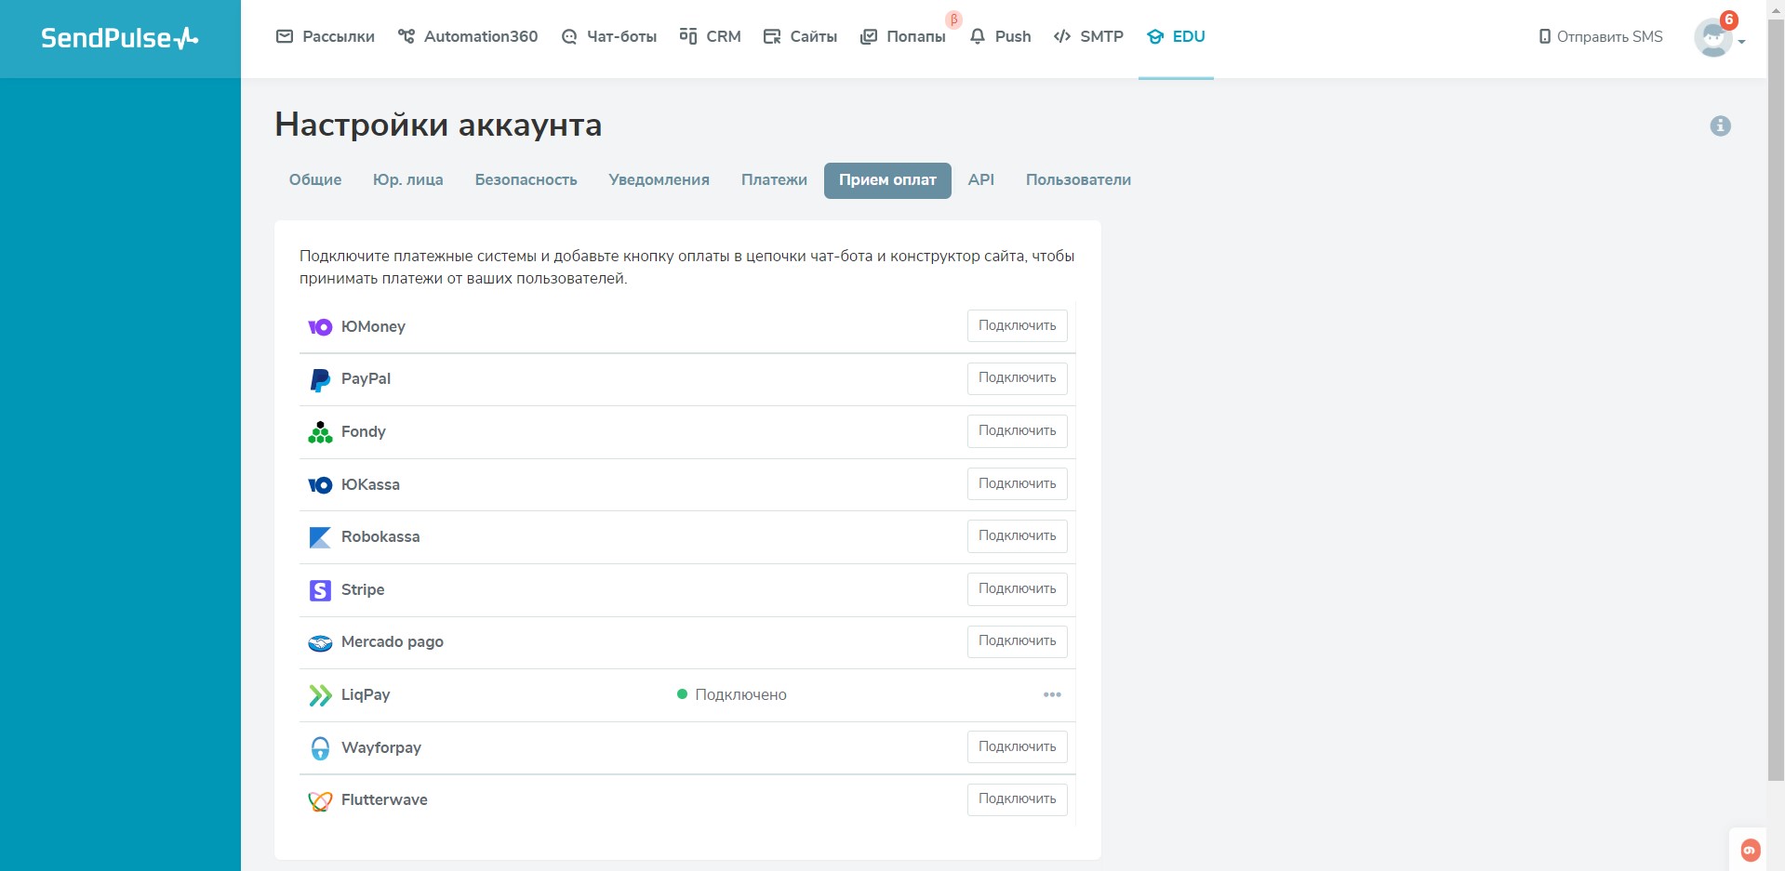
Task: Open the info help icon
Action: click(1720, 125)
